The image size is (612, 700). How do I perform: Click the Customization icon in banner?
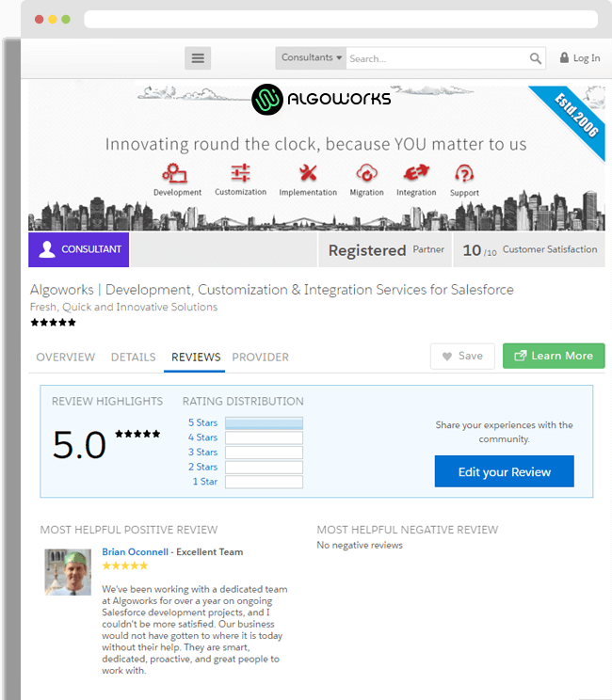coord(240,173)
